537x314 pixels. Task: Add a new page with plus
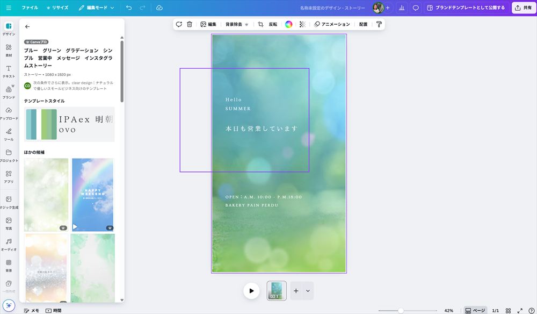296,291
